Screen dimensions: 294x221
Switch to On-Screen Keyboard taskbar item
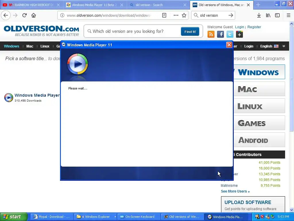pyautogui.click(x=139, y=217)
